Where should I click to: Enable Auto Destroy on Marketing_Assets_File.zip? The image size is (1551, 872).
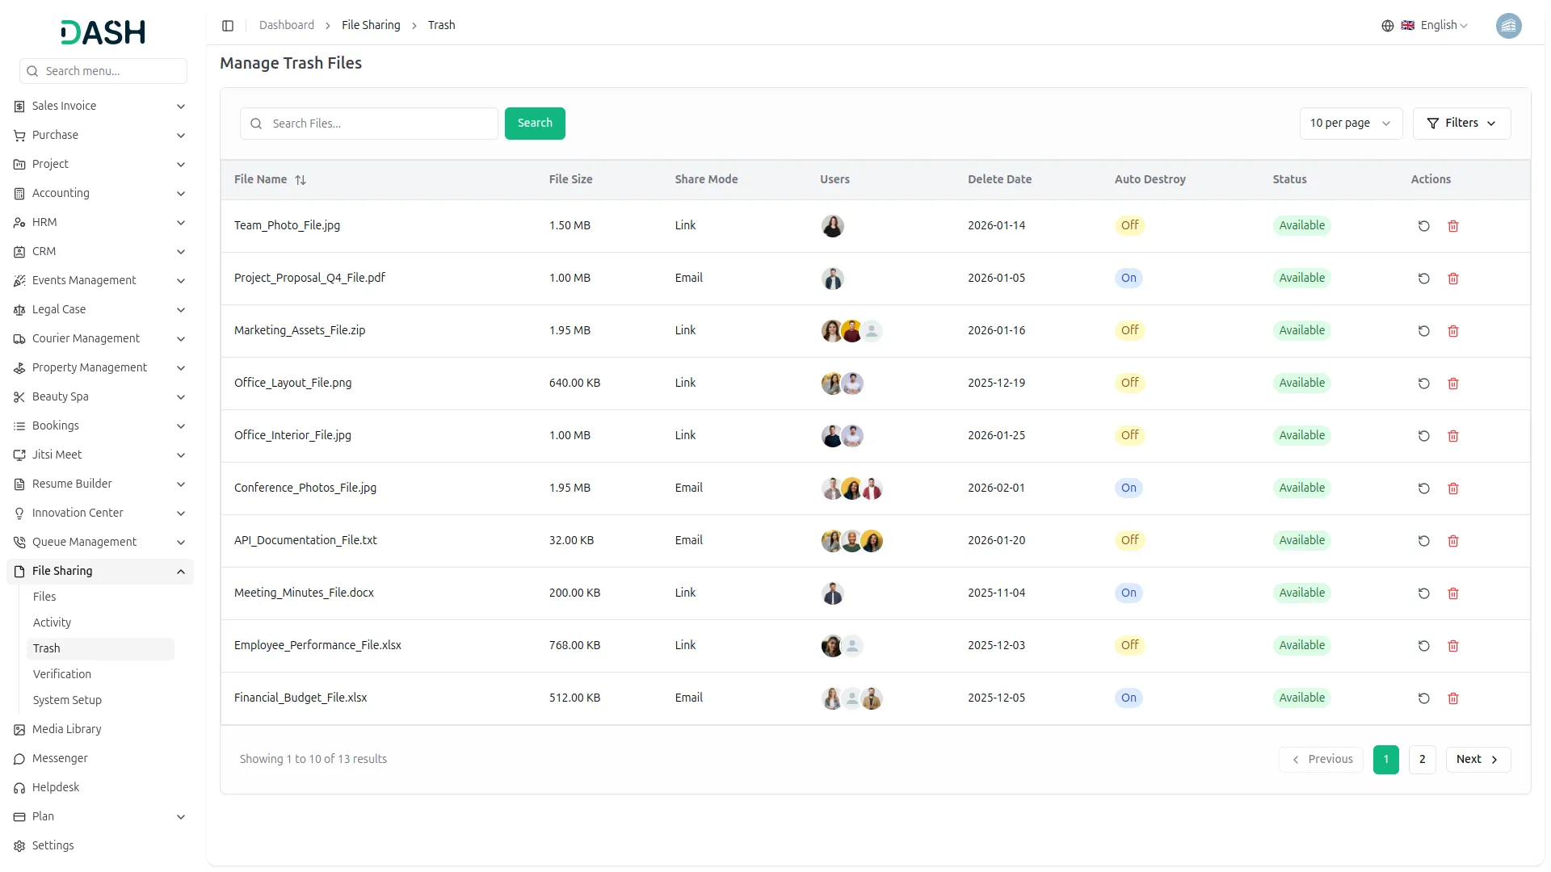pyautogui.click(x=1129, y=330)
